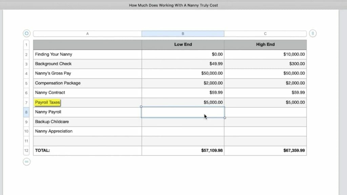Image resolution: width=347 pixels, height=195 pixels.
Task: Click the $57,109.98 total cell
Action: (183, 151)
